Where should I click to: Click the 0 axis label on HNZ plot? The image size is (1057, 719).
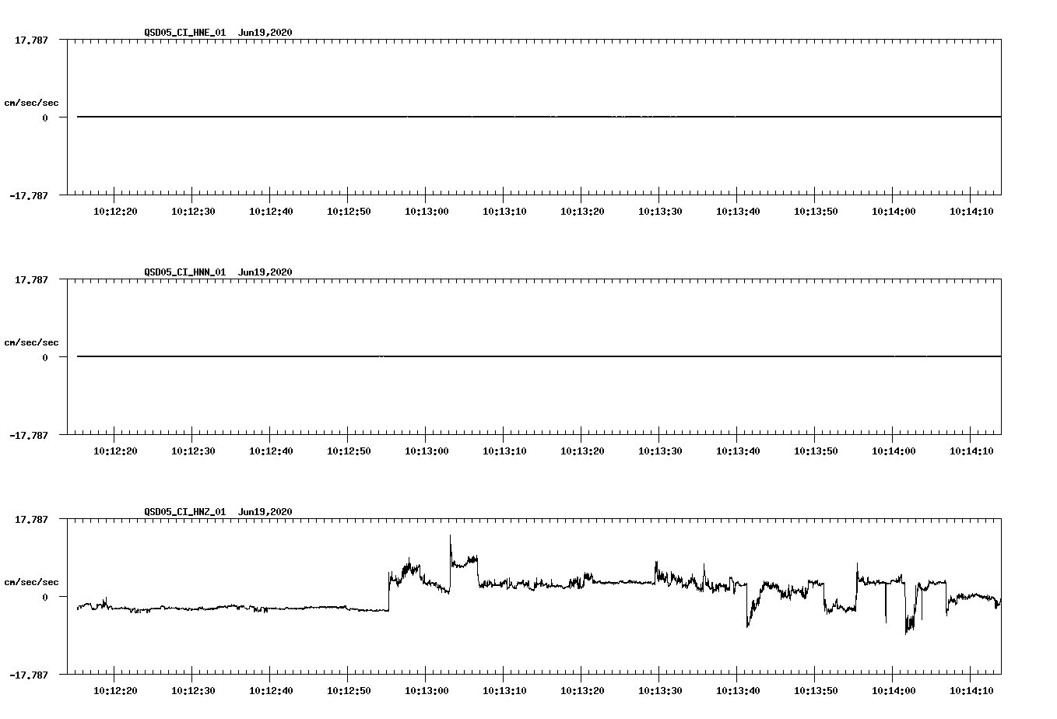[45, 598]
